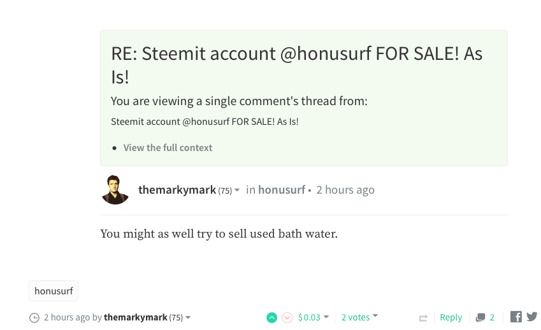
Task: Click the '2 hours ago' timestamp in header
Action: (345, 190)
